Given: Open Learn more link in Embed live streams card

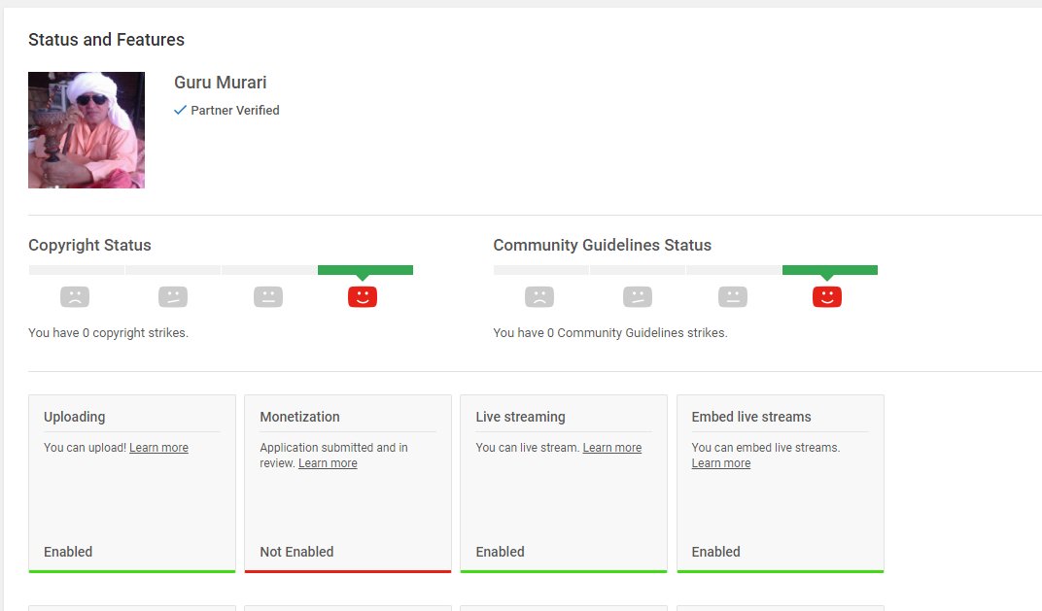Looking at the screenshot, I should [x=721, y=463].
